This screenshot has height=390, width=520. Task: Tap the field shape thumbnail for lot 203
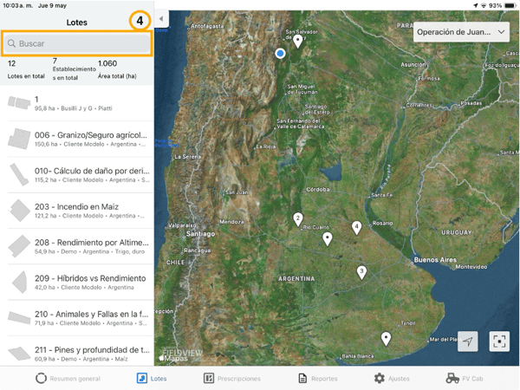[19, 211]
